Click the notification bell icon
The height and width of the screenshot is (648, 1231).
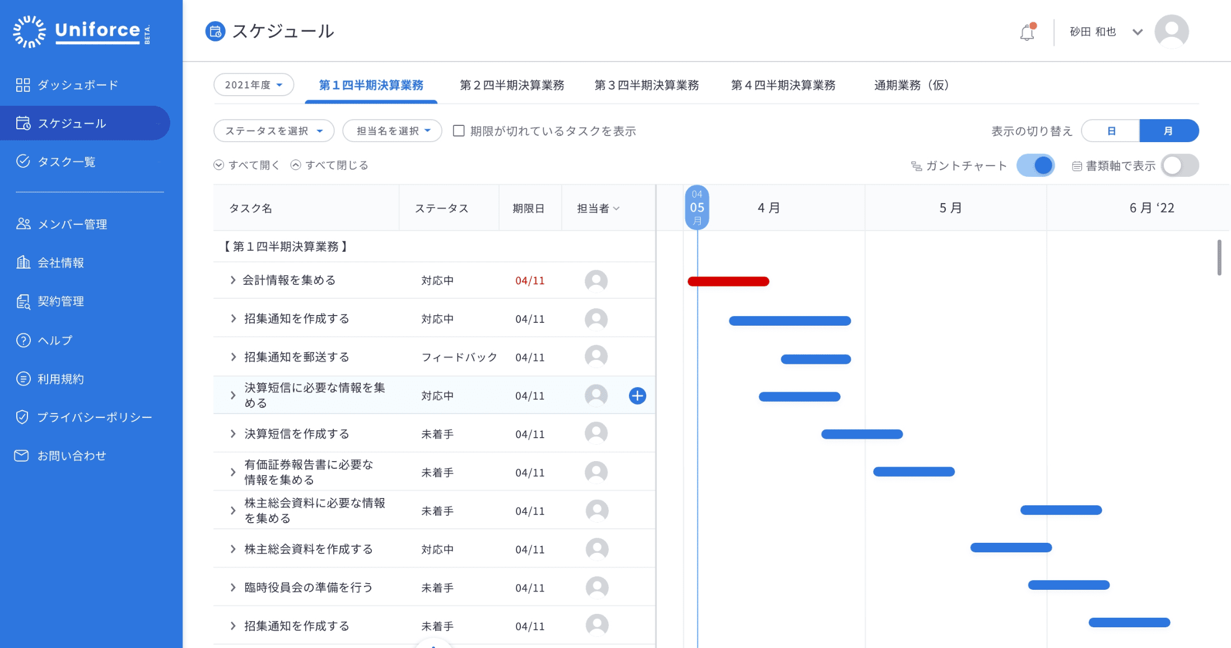tap(1027, 32)
